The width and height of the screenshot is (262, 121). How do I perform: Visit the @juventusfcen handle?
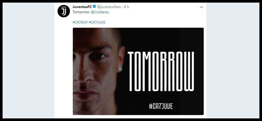click(109, 7)
